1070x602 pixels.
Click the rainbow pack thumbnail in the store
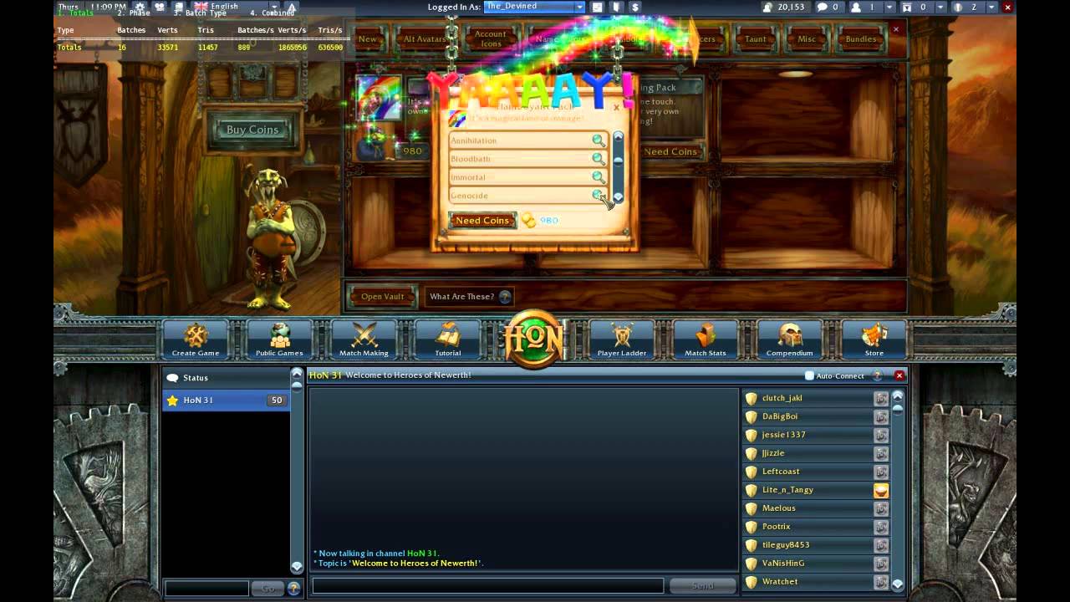click(x=380, y=97)
